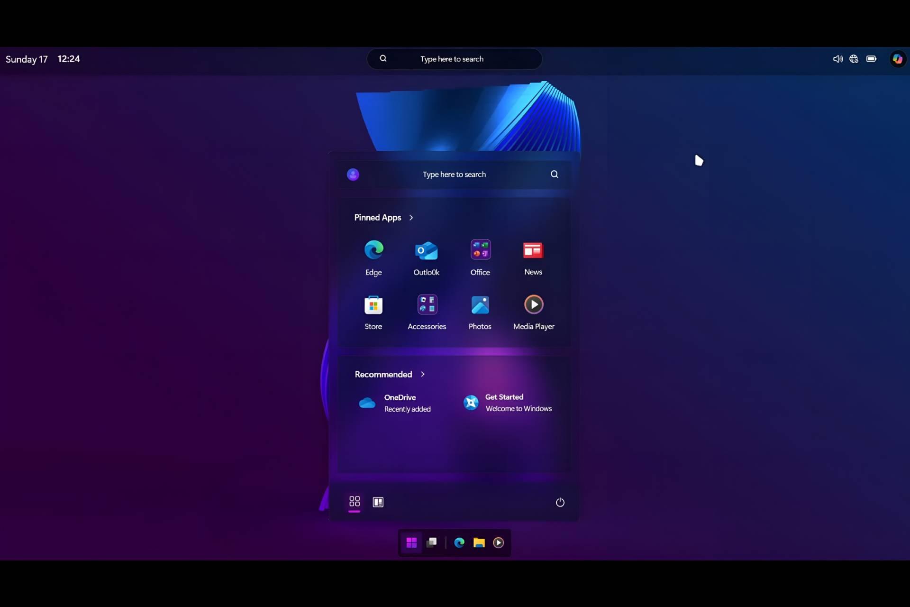Viewport: 910px width, 607px height.
Task: Expand Recommended section
Action: [423, 374]
